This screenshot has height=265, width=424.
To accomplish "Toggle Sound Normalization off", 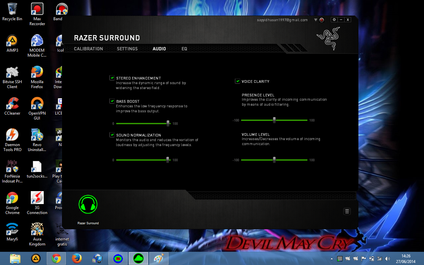I will 112,134.
